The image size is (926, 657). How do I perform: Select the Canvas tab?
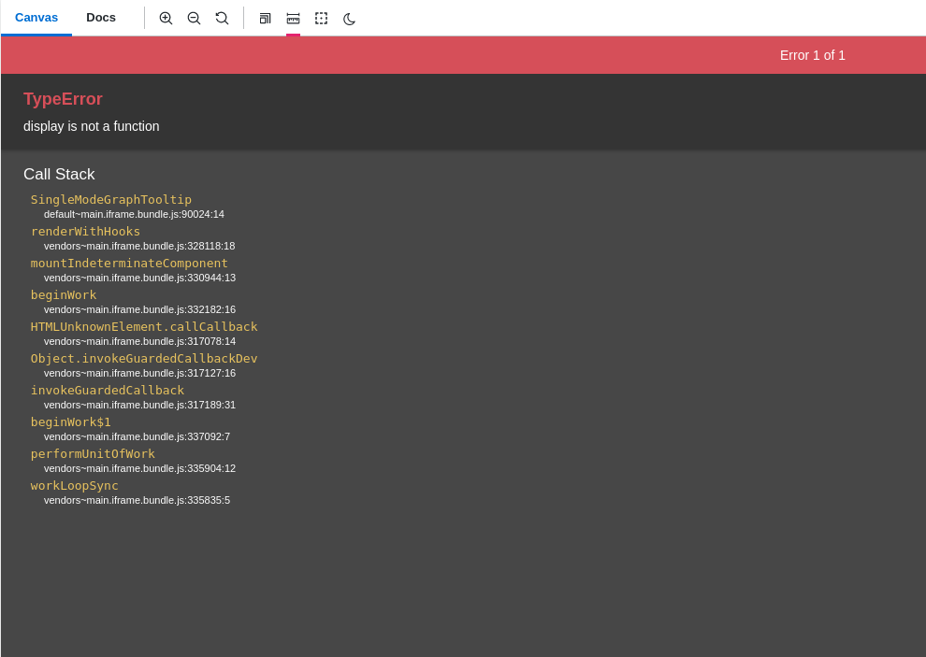coord(36,17)
